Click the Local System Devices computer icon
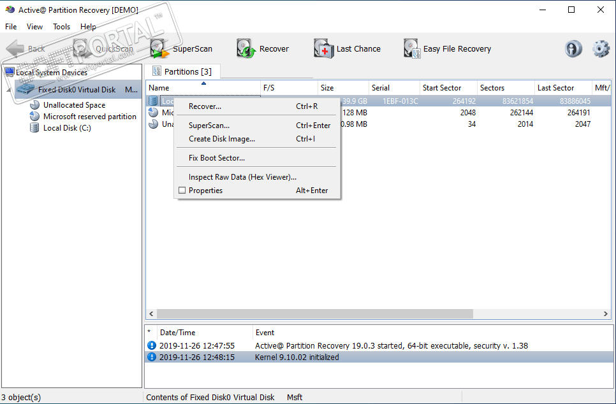This screenshot has height=404, width=616. point(10,72)
